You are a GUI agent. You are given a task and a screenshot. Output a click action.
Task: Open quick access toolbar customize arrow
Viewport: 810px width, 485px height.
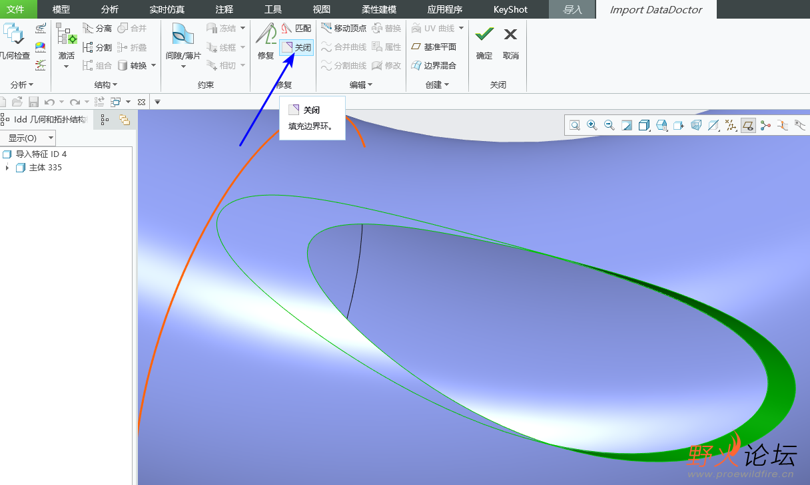(x=158, y=102)
